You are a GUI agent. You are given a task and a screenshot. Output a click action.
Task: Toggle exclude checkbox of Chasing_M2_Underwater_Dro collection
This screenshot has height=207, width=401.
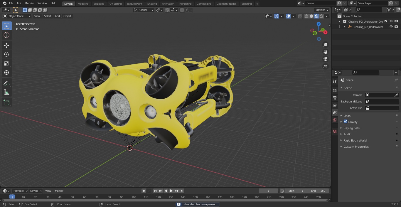coord(386,21)
